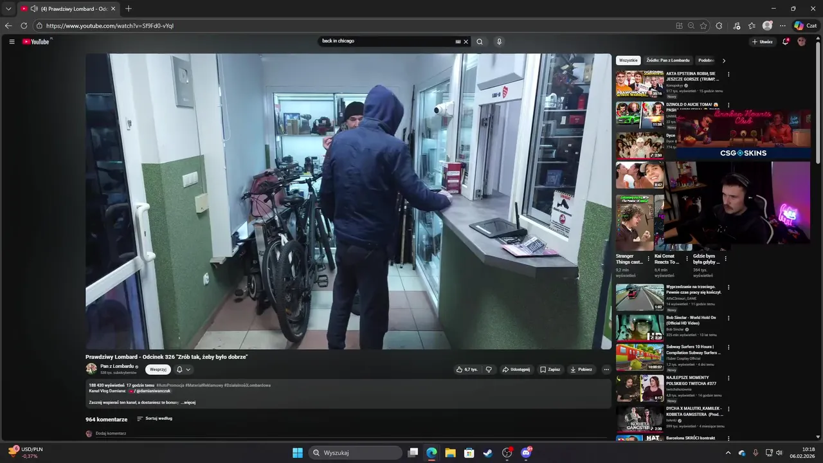Expand description with ...więcej
The width and height of the screenshot is (823, 463).
pos(188,403)
